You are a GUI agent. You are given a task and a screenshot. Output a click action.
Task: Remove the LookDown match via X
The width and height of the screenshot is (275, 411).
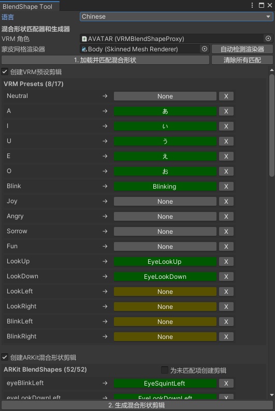pos(226,277)
